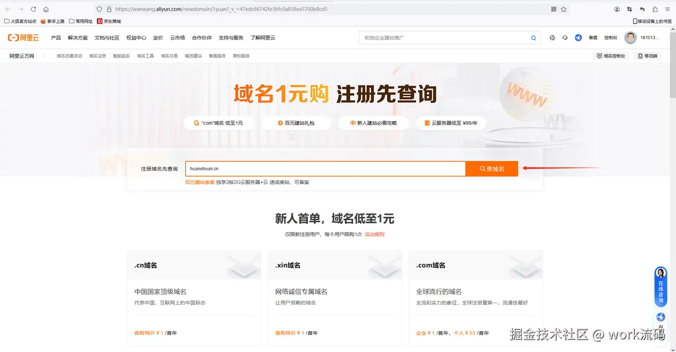Open the AI assistant icon on right side
Viewport: 676px width, 352px height.
[660, 317]
